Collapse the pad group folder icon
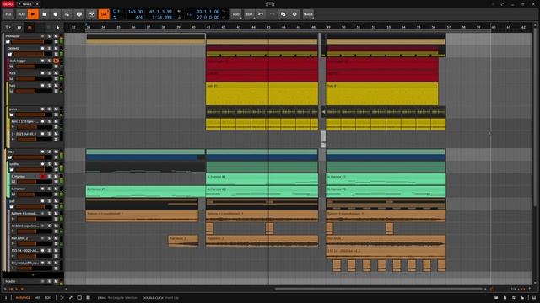The height and width of the screenshot is (303, 540). (12, 207)
